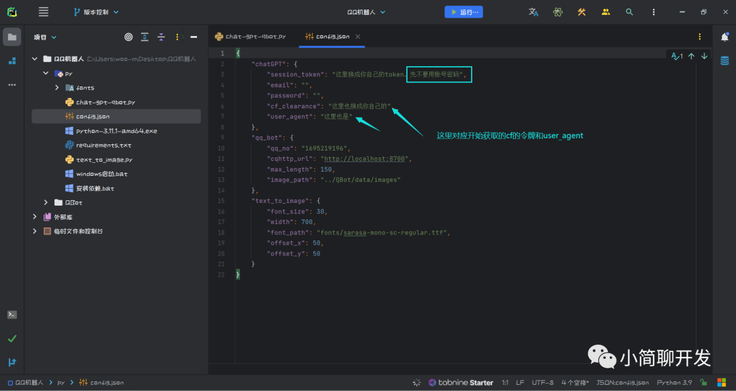Click Collapse All in project panel

pos(161,37)
